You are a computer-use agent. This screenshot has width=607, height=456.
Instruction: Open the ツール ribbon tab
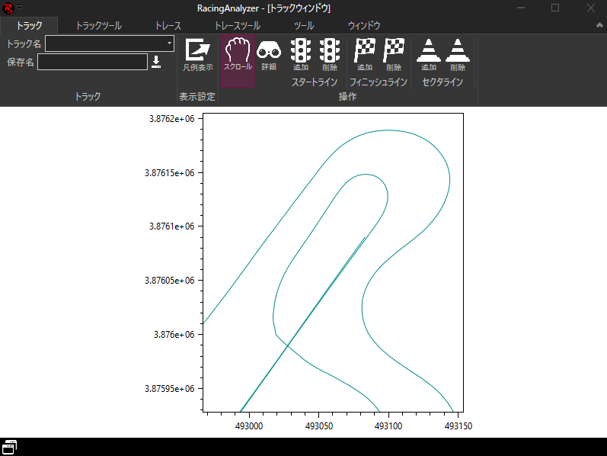(x=304, y=25)
